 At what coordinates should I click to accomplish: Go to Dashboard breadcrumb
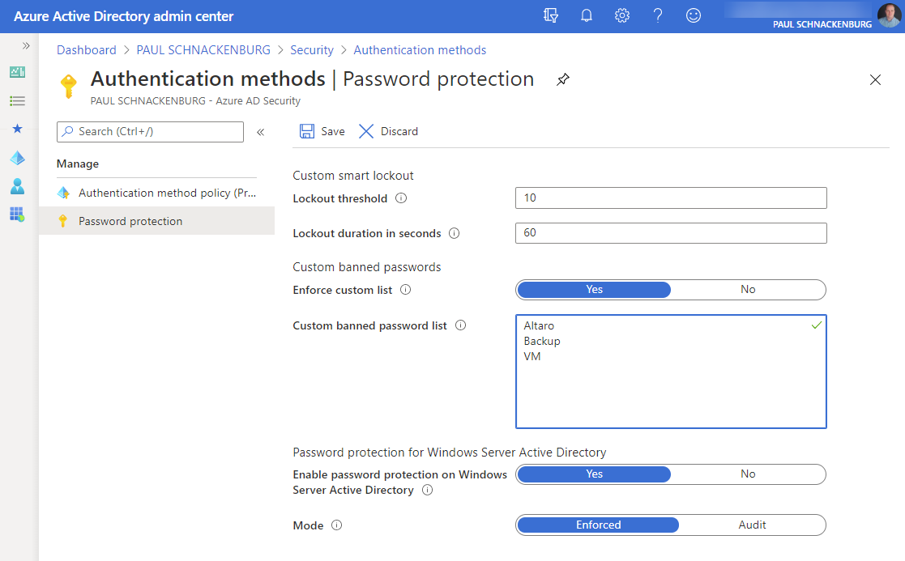click(x=87, y=50)
